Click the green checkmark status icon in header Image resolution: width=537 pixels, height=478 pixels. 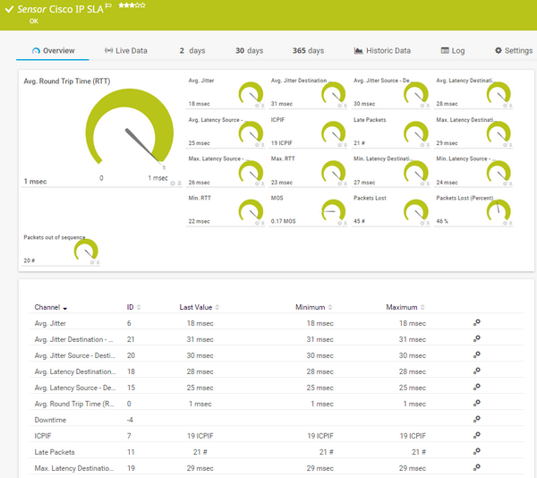[x=8, y=8]
